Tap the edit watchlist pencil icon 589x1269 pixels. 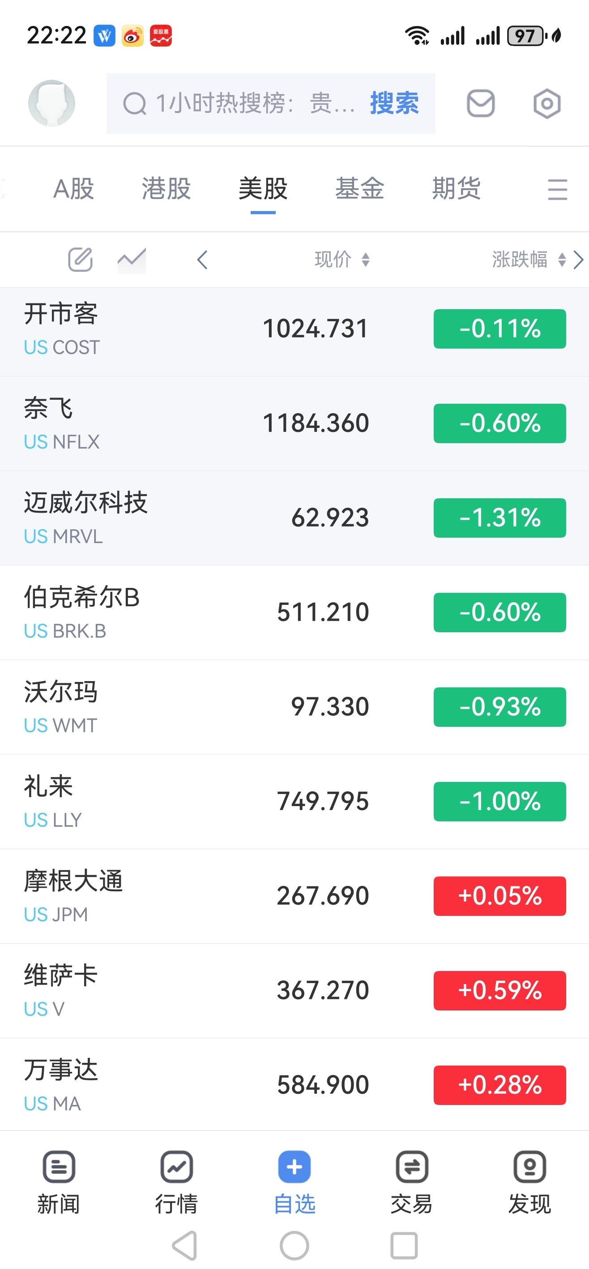point(80,259)
